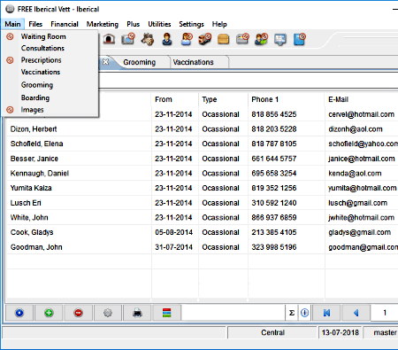Click email dizonh@aol.com
This screenshot has height=350, width=398.
click(356, 129)
